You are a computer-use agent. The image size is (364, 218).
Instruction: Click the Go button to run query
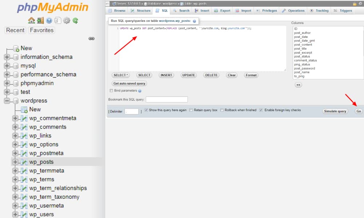tap(359, 111)
